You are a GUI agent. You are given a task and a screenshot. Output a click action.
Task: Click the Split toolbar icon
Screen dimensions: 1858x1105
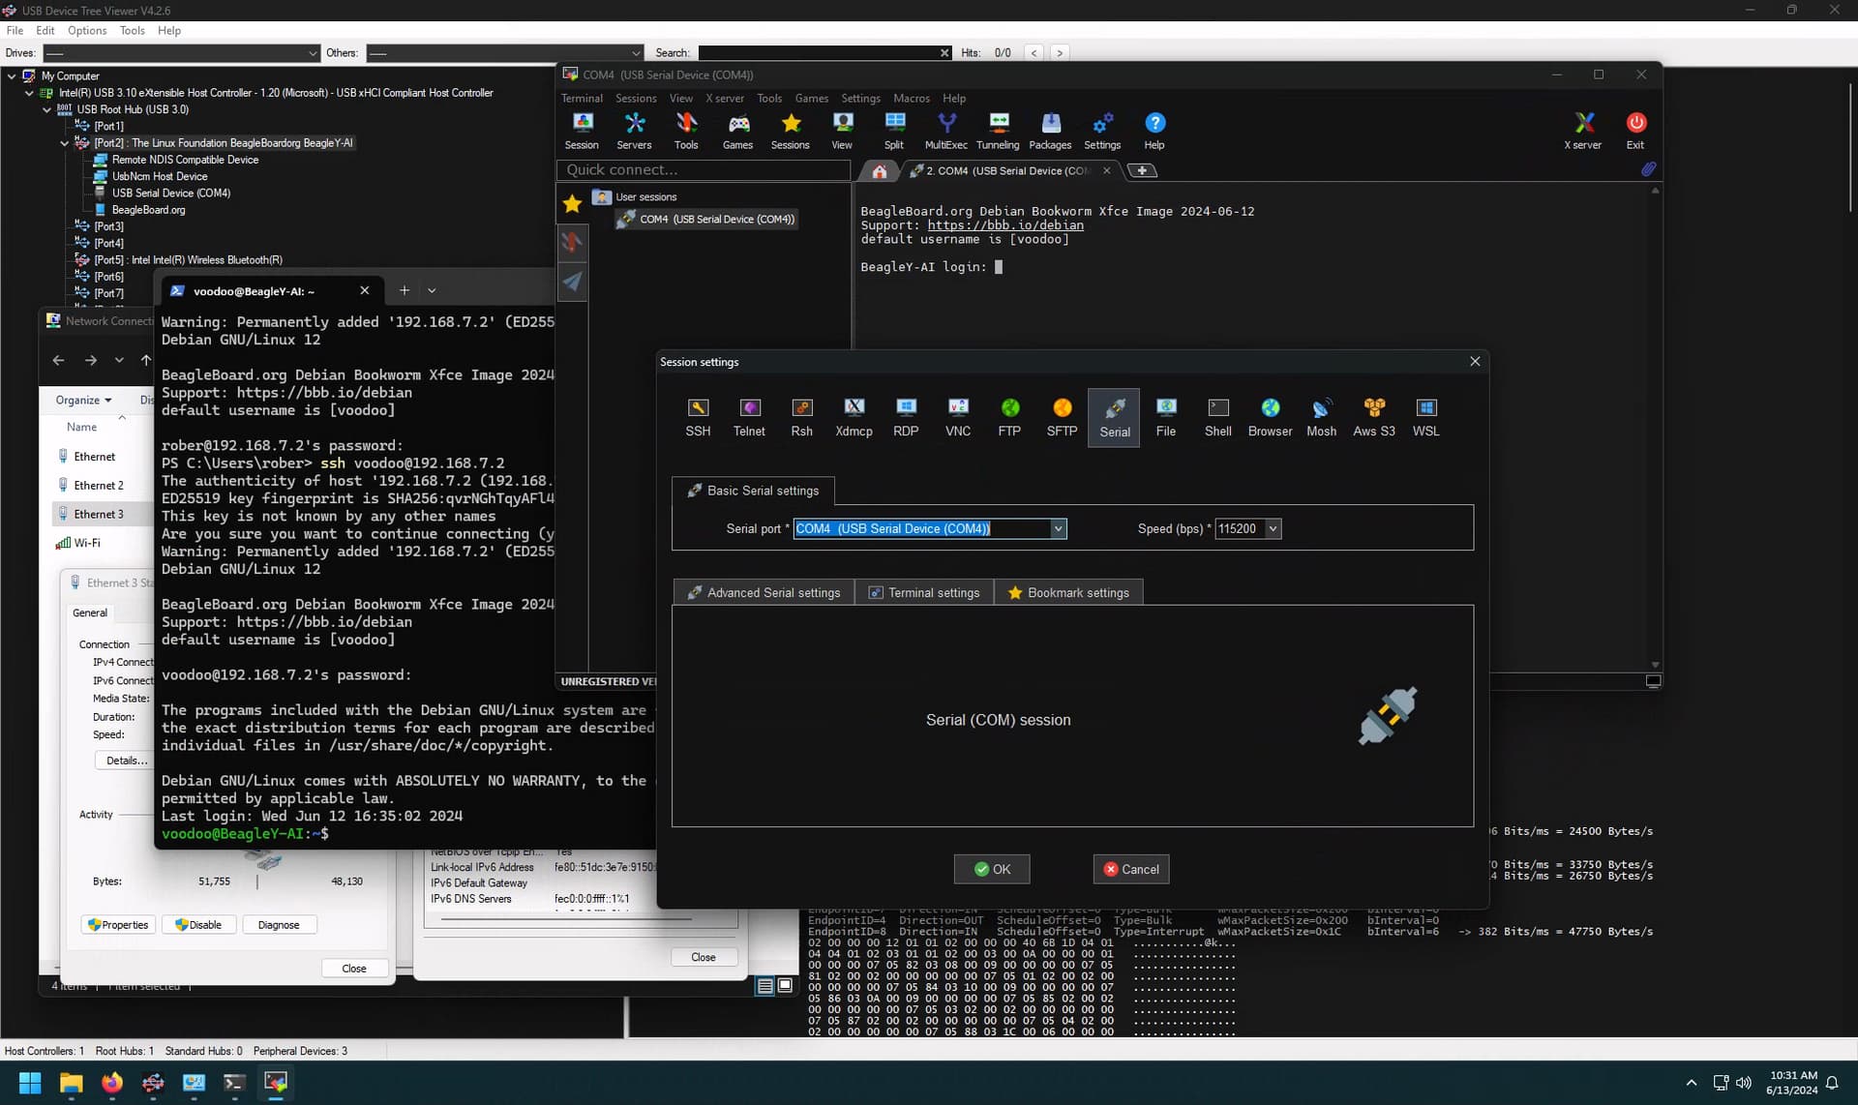click(894, 131)
